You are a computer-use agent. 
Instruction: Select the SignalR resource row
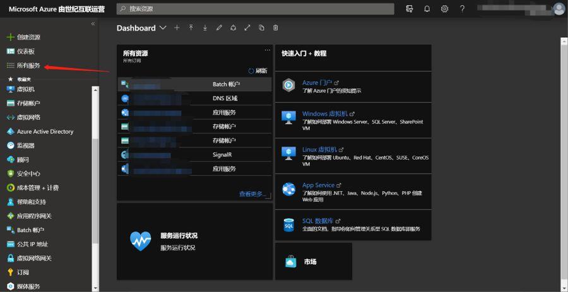pyautogui.click(x=194, y=155)
